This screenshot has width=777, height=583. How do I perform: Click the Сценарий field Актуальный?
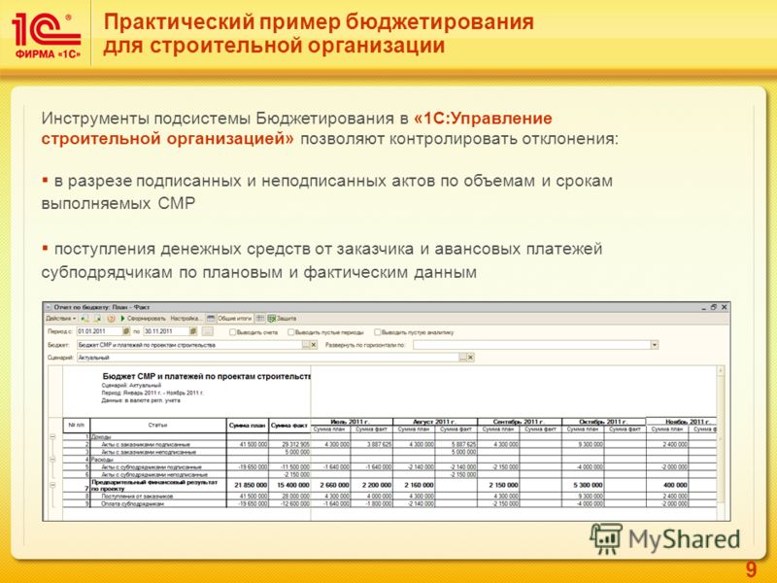(268, 357)
